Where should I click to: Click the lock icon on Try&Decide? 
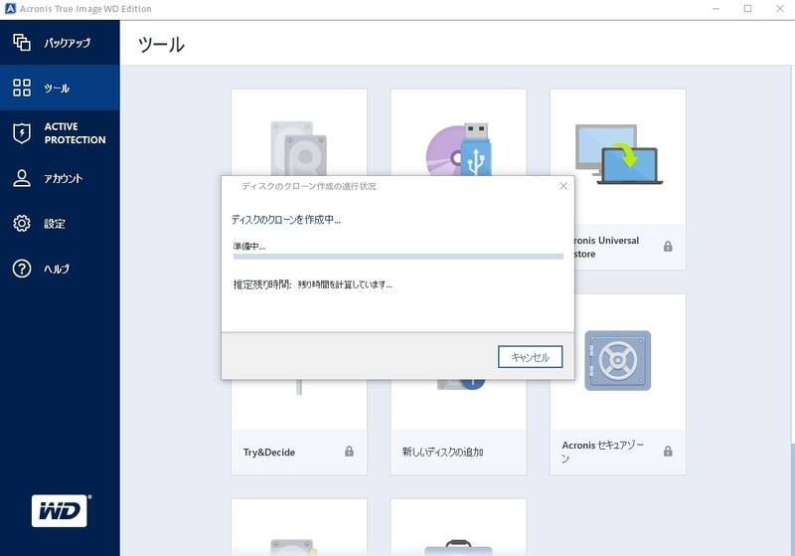point(349,451)
